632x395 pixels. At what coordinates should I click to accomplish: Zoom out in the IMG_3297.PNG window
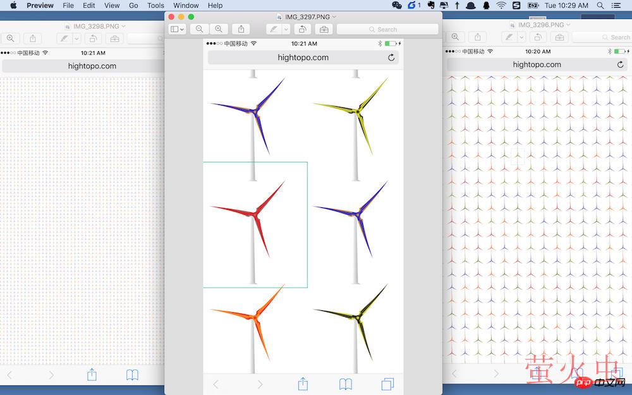click(x=200, y=29)
